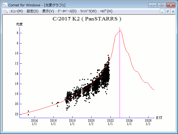Minimize the 光度グラフ1 child window
This screenshot has height=134, width=178.
162,11
